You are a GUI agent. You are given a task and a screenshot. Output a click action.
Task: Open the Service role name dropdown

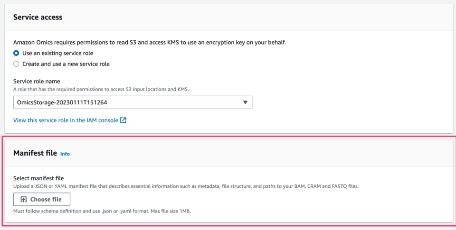[133, 102]
